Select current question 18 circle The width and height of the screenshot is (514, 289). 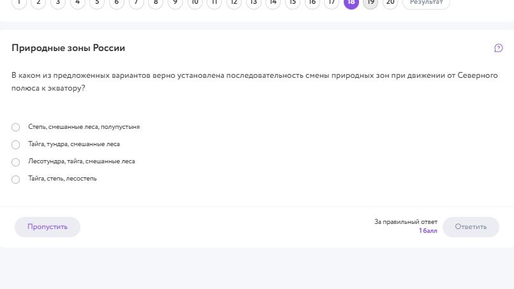[351, 3]
